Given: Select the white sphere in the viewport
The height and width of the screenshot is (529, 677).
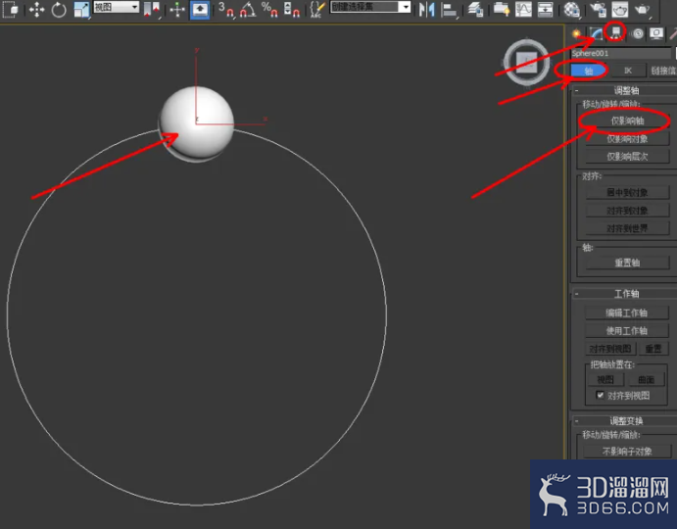Looking at the screenshot, I should 197,122.
